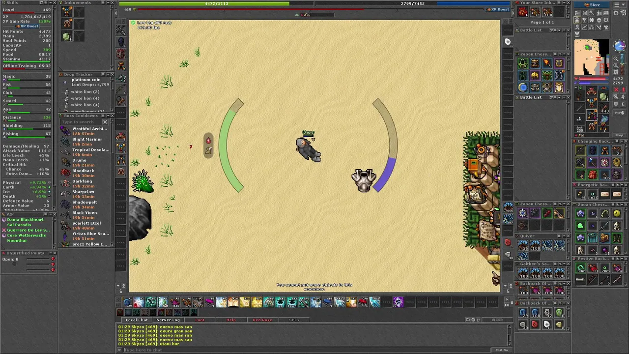Switch to the Server Log tab
This screenshot has height=354, width=629.
point(168,320)
